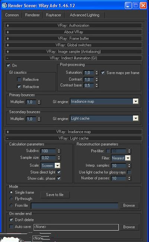Toggle the Reflective GI caustics checkbox

[x=19, y=79]
